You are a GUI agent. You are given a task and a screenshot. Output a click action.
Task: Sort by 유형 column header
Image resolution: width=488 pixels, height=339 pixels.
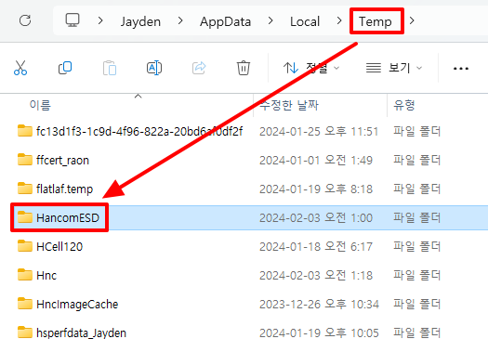click(x=404, y=105)
